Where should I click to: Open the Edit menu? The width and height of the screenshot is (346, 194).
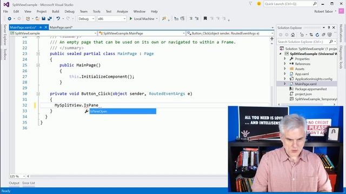coord(16,11)
